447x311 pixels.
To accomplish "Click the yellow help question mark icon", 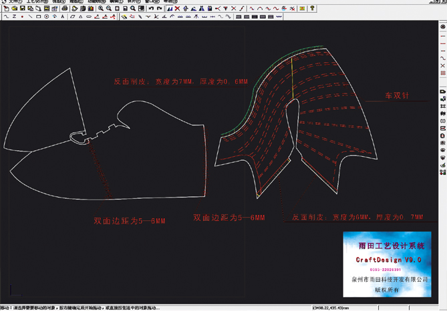I will [311, 9].
